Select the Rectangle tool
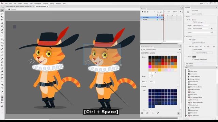218x122 pixels. [2, 40]
